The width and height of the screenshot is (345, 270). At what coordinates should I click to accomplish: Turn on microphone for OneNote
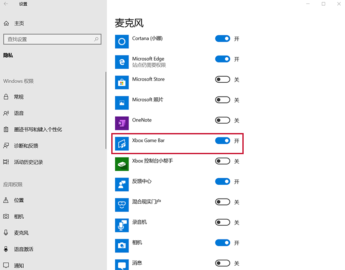tap(223, 121)
